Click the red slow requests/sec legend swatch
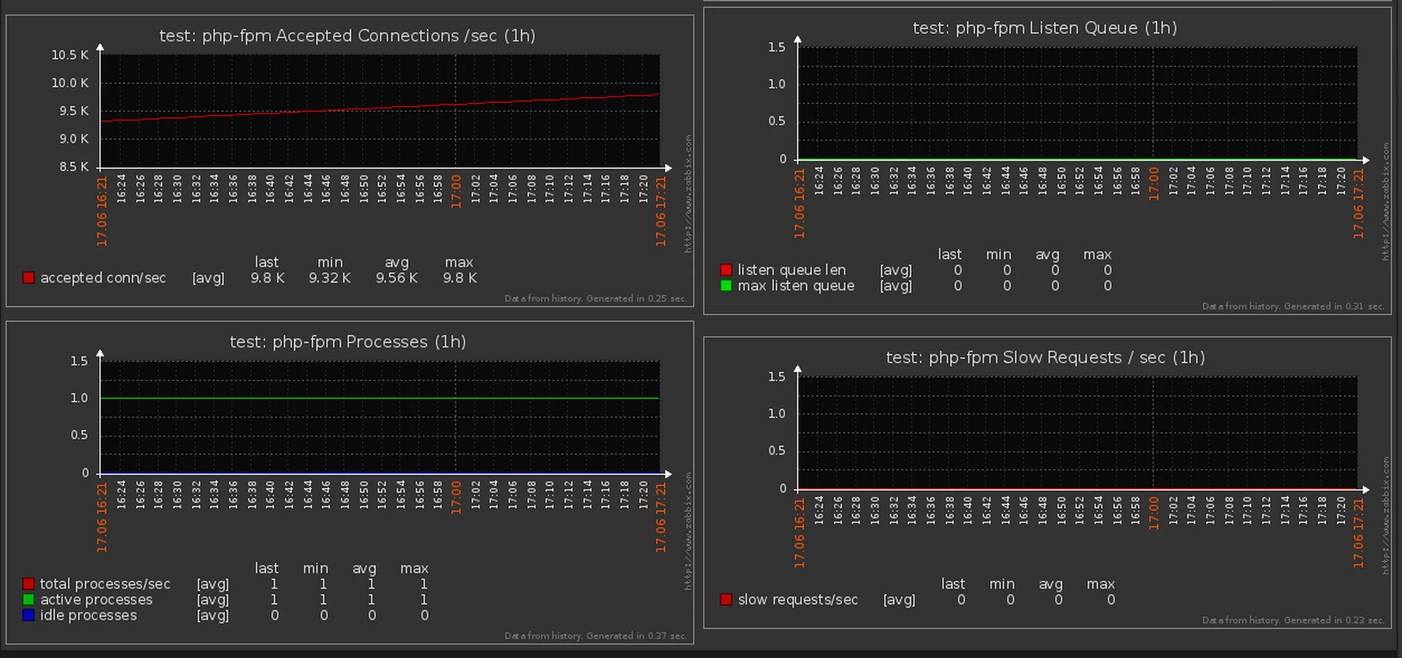Screen dimensions: 1402x658 coord(726,599)
